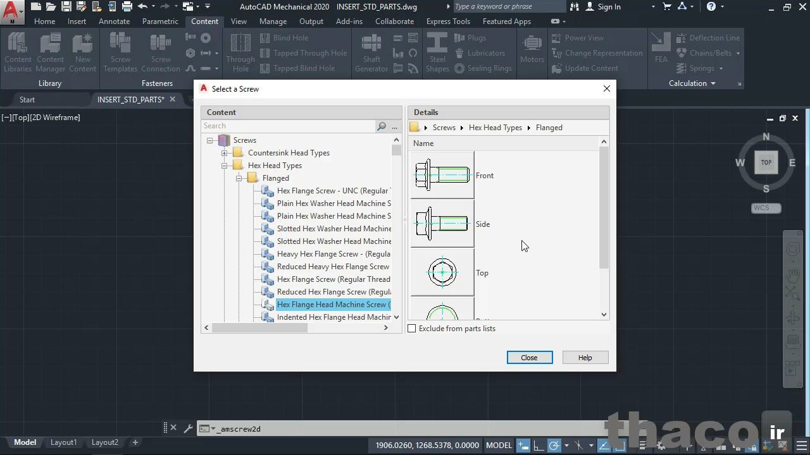The image size is (810, 455).
Task: Click the Plot printer icon in quick access
Action: [127, 6]
